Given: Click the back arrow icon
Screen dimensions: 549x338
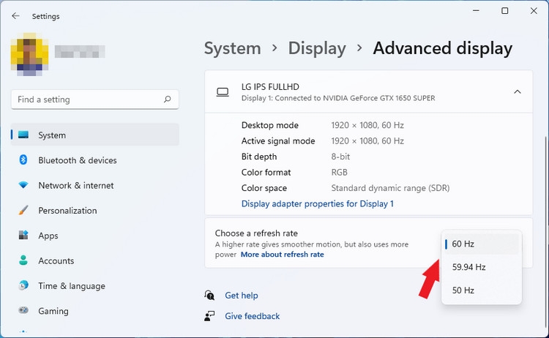Looking at the screenshot, I should coord(15,16).
